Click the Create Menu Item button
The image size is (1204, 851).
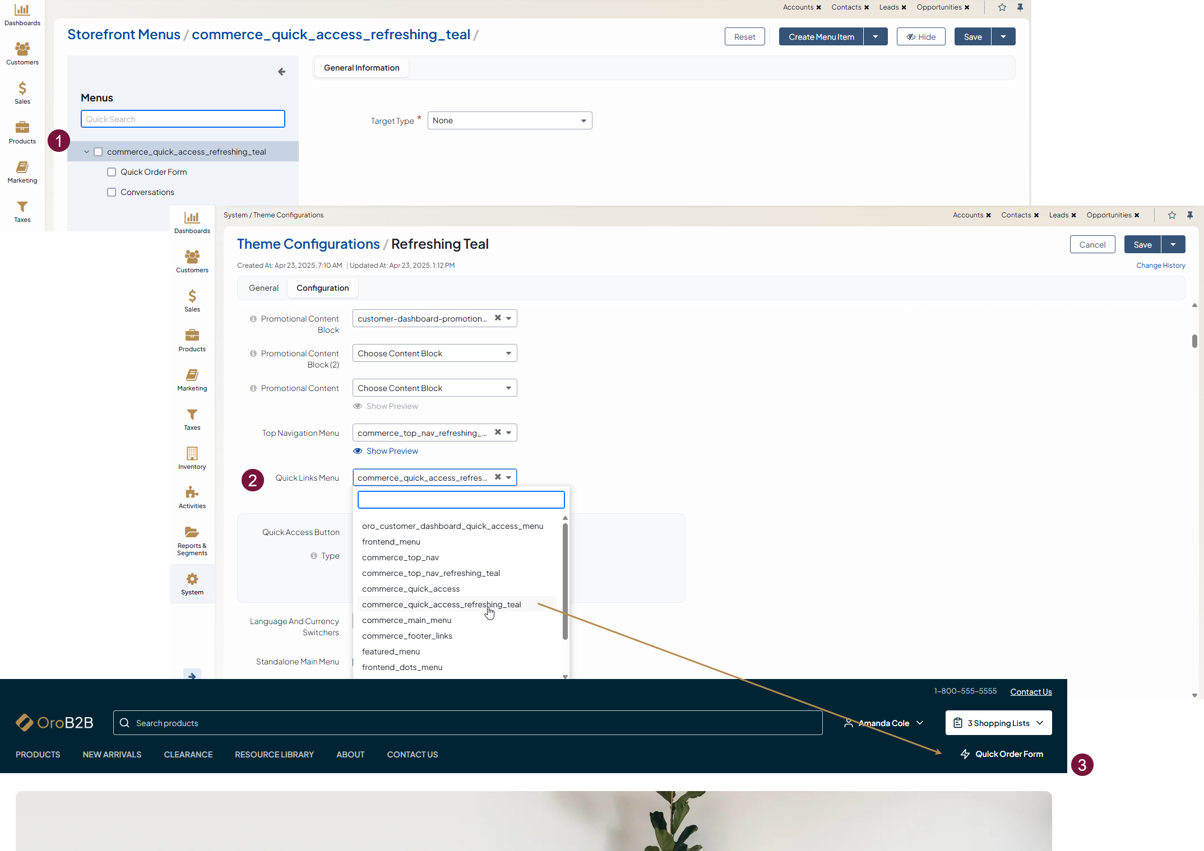coord(821,37)
